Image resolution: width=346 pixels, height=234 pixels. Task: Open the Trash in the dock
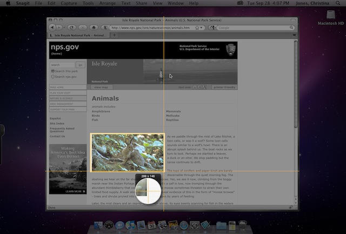point(243,225)
